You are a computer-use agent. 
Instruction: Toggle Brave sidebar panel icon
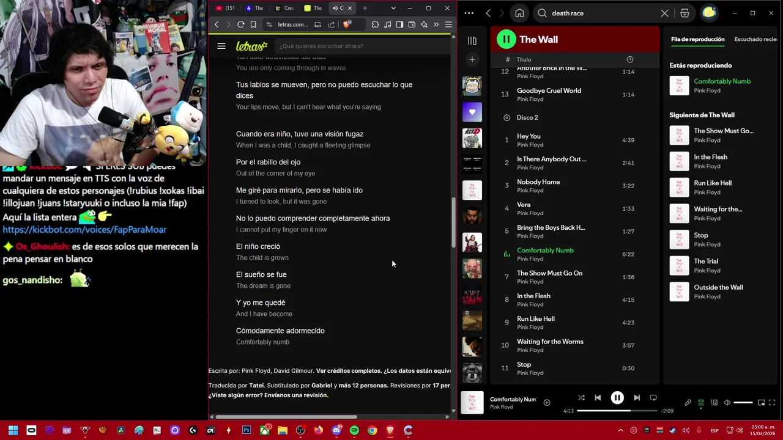tap(399, 24)
